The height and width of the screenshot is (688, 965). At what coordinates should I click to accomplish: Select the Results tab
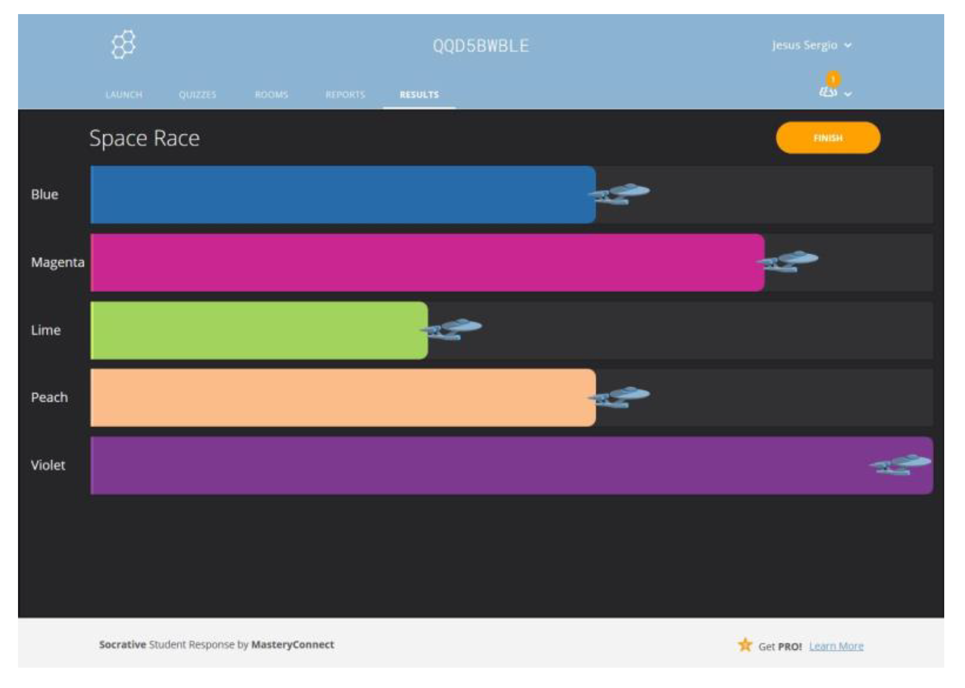pos(419,94)
